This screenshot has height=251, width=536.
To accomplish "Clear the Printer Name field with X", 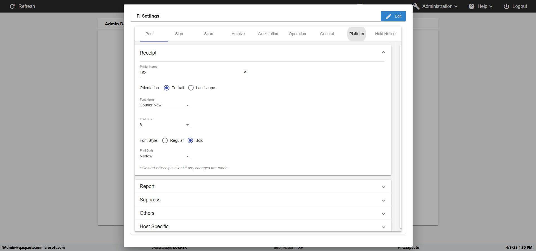I will click(245, 72).
